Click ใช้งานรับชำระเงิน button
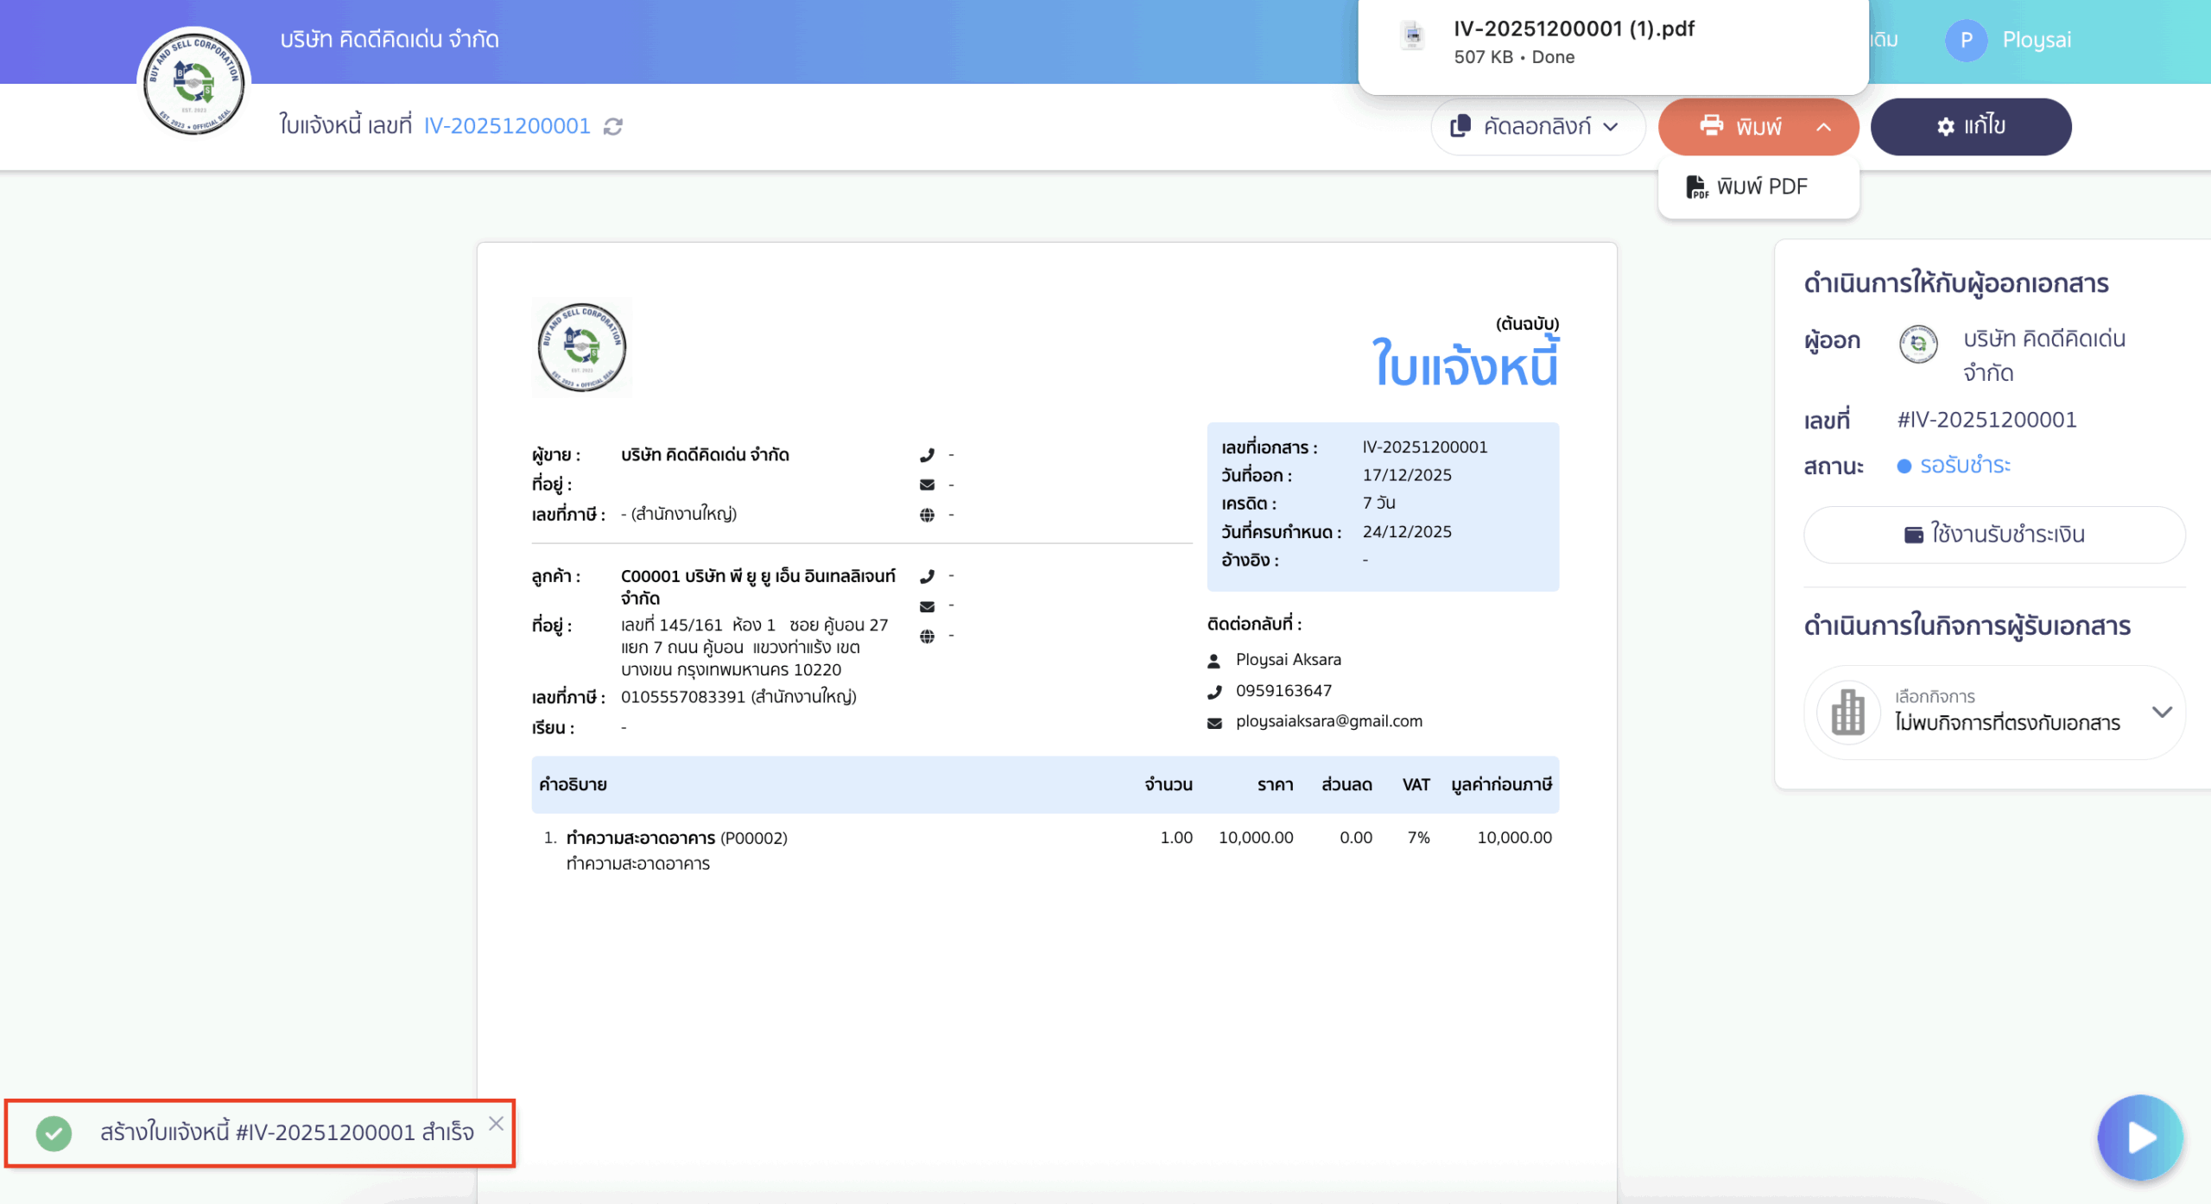 tap(1994, 535)
